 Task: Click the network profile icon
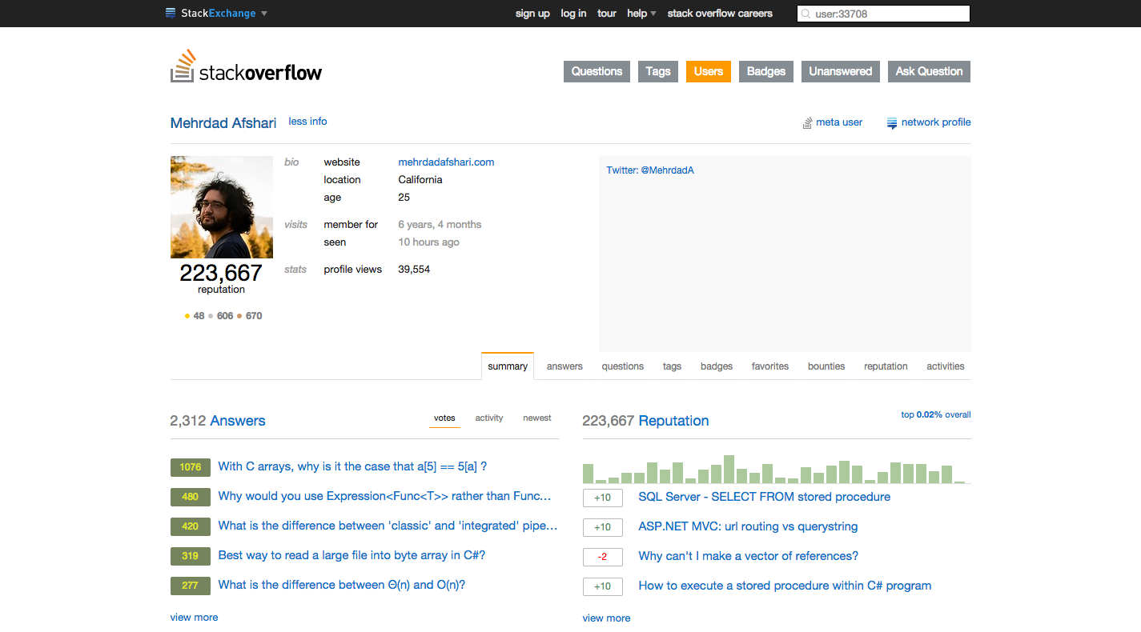892,123
